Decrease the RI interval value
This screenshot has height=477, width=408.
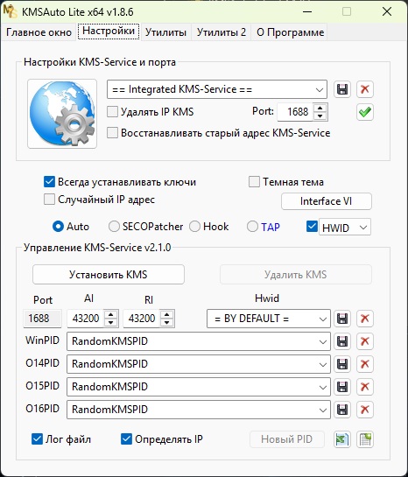(166, 322)
